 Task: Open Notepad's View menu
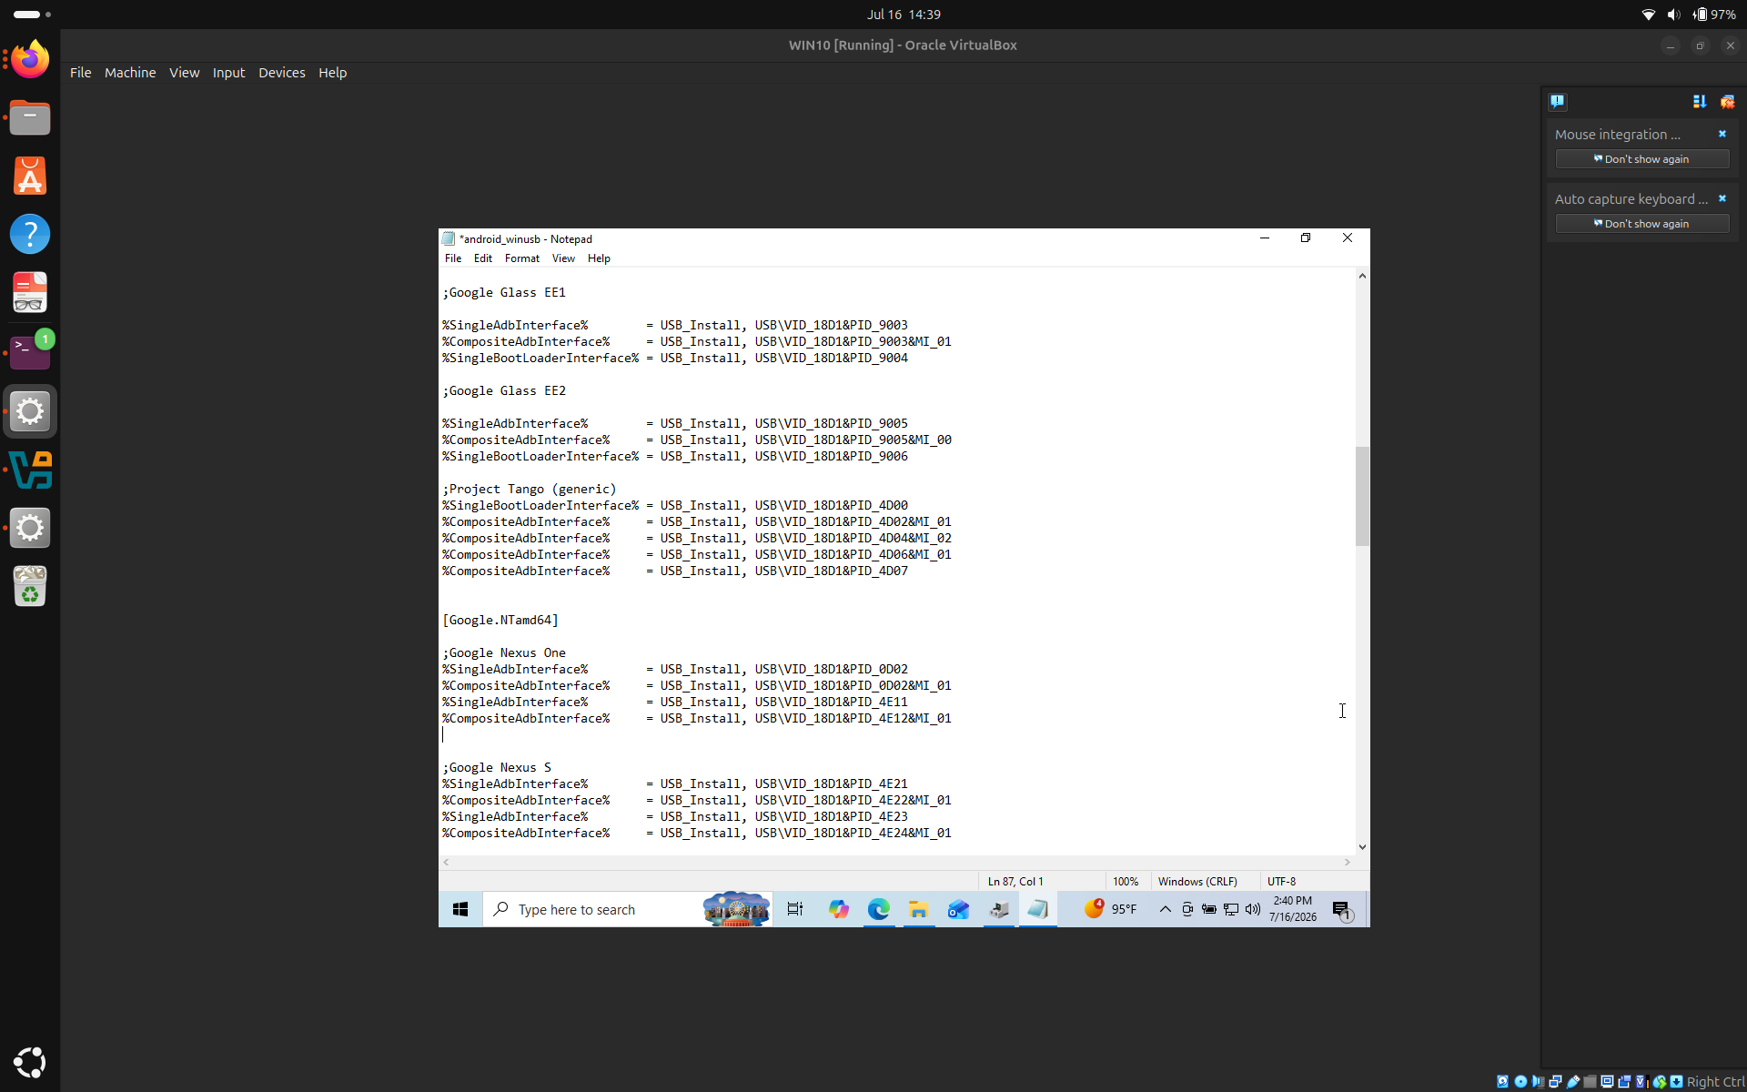pos(563,258)
